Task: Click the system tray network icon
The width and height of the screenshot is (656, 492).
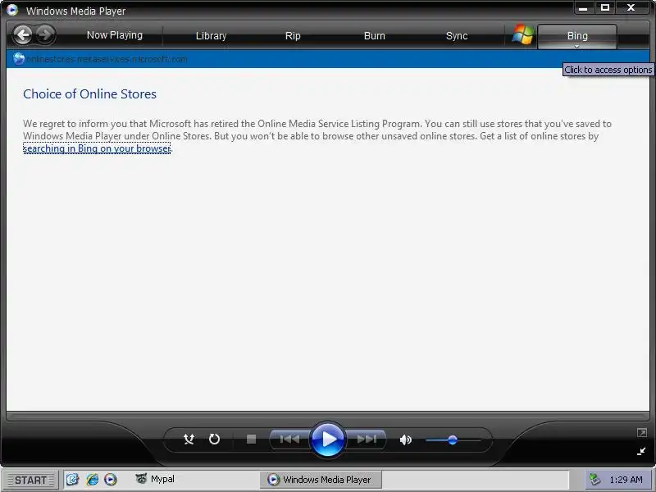Action: pyautogui.click(x=594, y=480)
